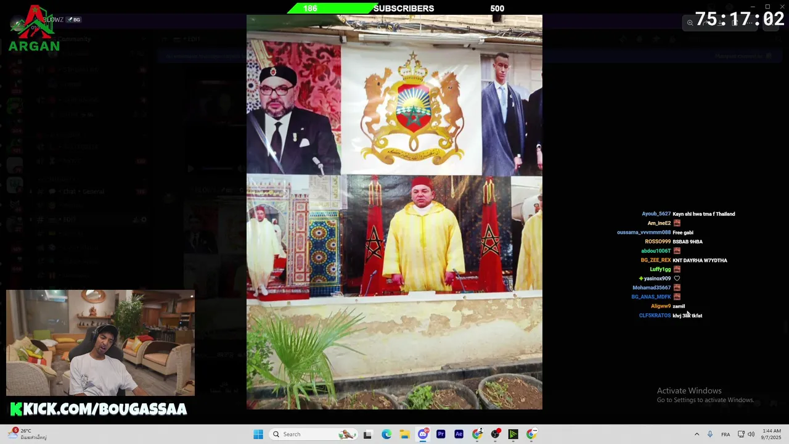Open the first Chrome taskbar icon
The height and width of the screenshot is (444, 789).
pyautogui.click(x=477, y=434)
